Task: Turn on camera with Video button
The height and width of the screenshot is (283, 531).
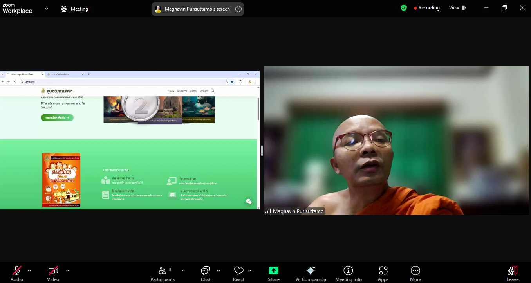Action: pyautogui.click(x=53, y=273)
